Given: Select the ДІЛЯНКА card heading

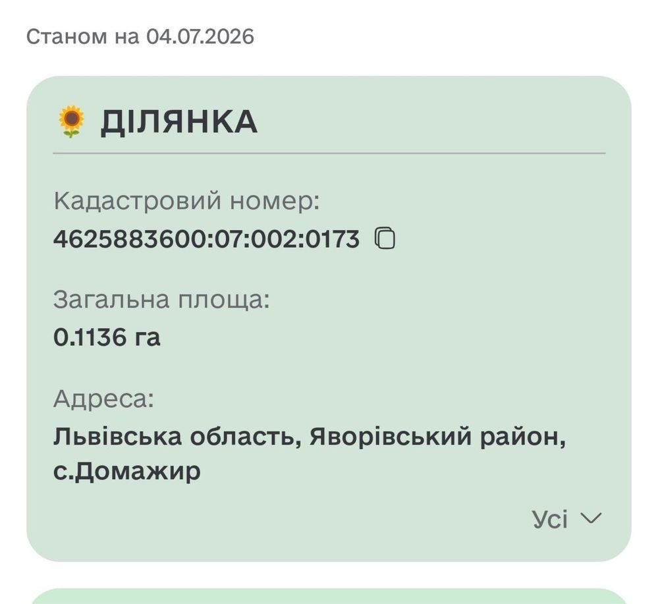Looking at the screenshot, I should pyautogui.click(x=178, y=122).
